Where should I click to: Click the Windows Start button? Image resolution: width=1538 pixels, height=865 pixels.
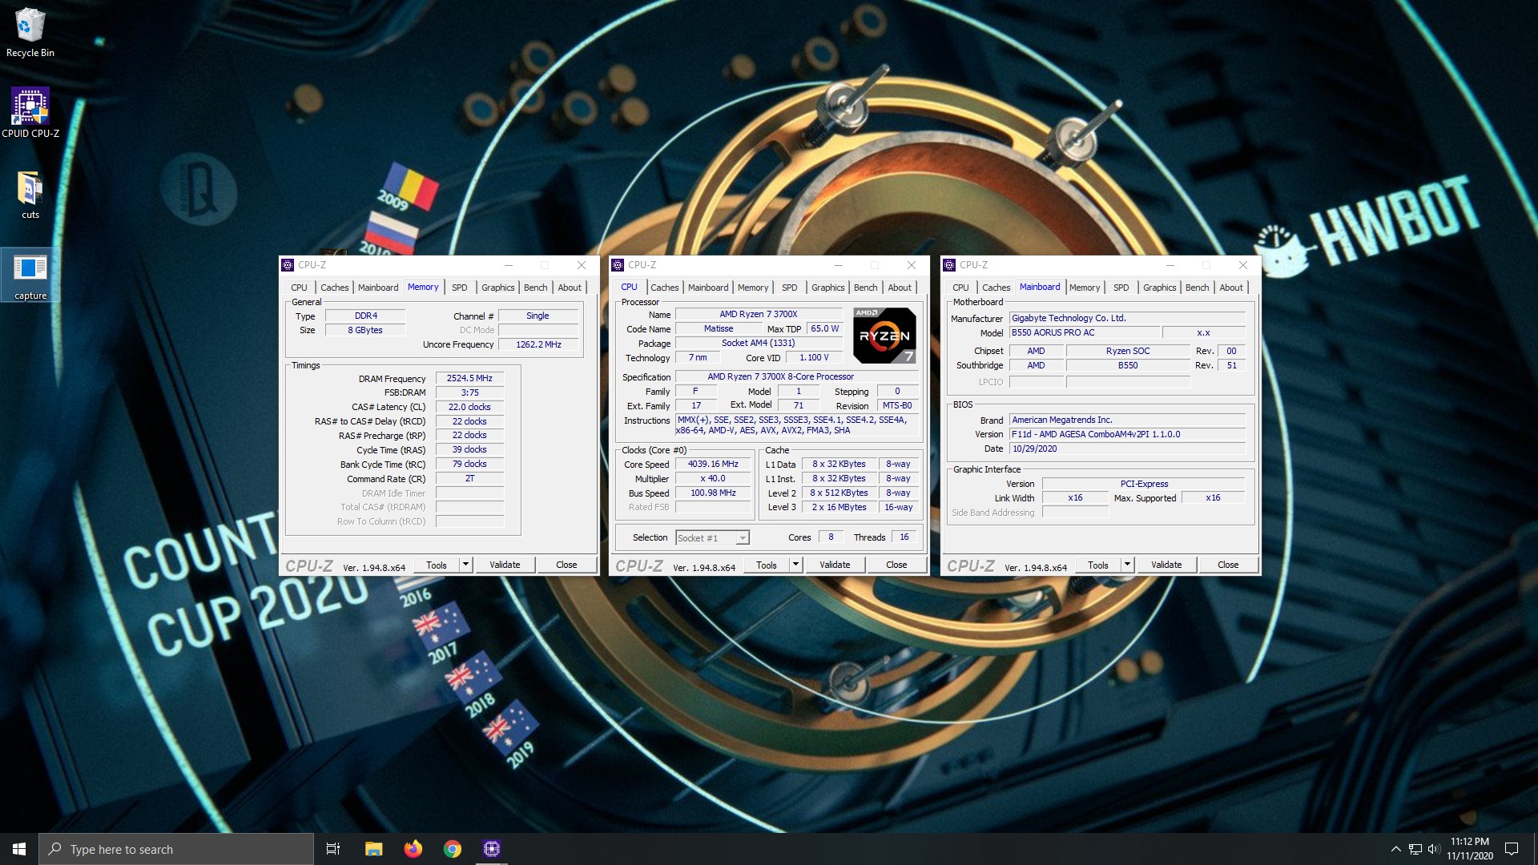tap(19, 849)
